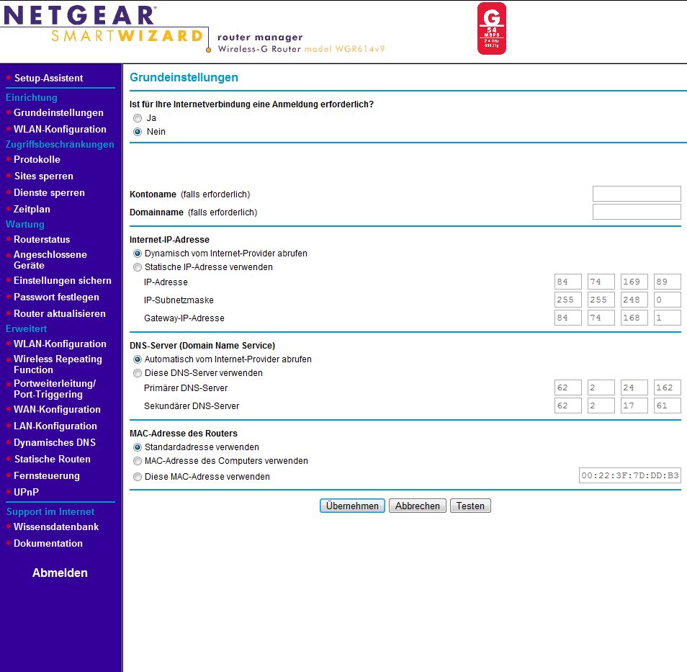Select Standardadresse verwenden MAC option

tap(138, 447)
